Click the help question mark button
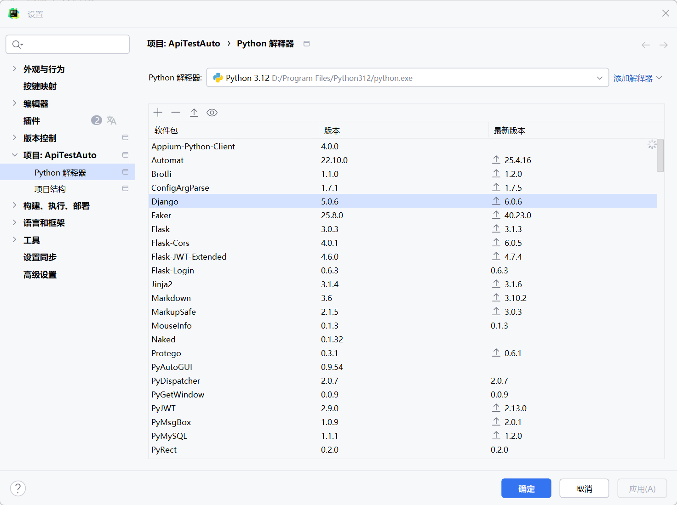Image resolution: width=677 pixels, height=505 pixels. pos(18,488)
